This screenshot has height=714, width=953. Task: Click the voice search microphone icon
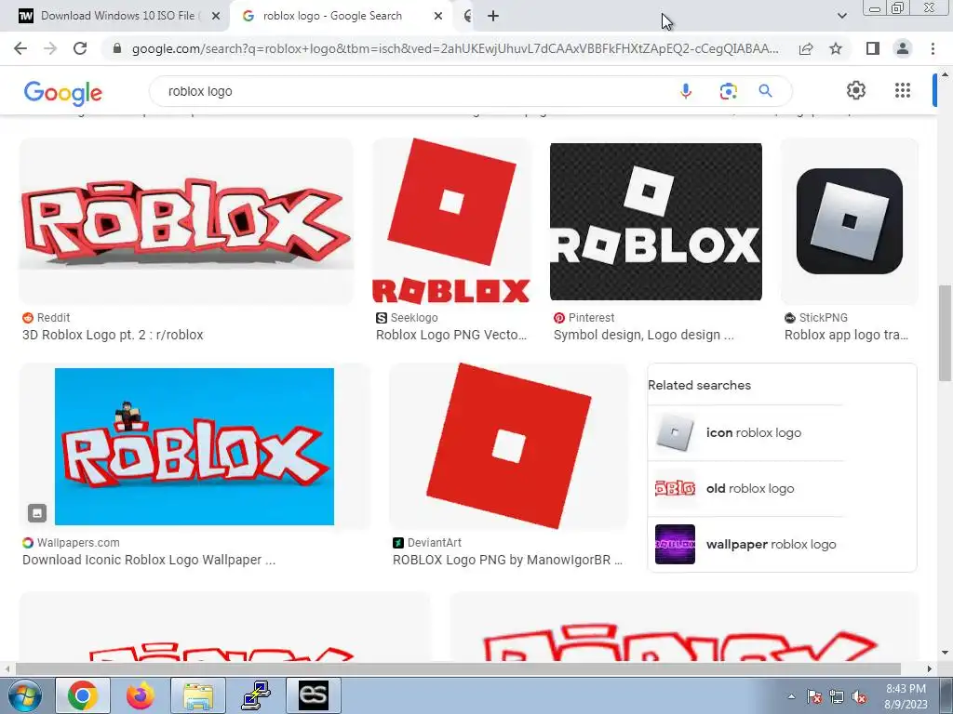tap(686, 91)
